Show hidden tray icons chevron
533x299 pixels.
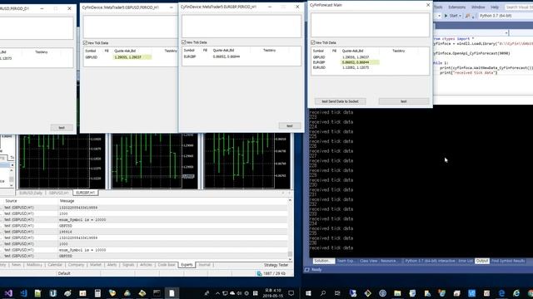pyautogui.click(x=217, y=293)
